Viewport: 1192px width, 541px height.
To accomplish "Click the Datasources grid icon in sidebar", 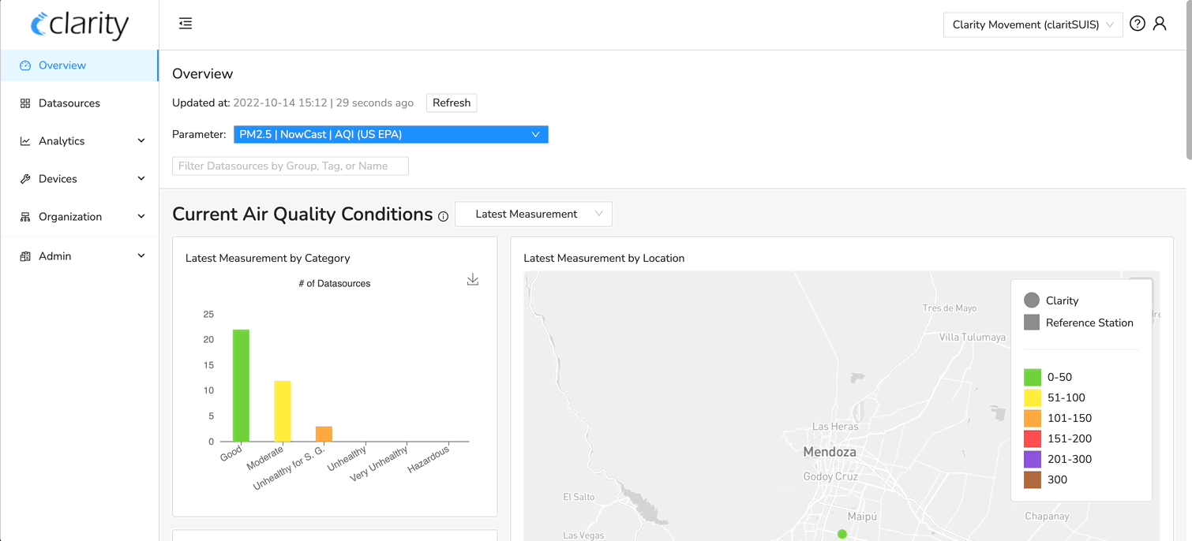I will coord(24,103).
